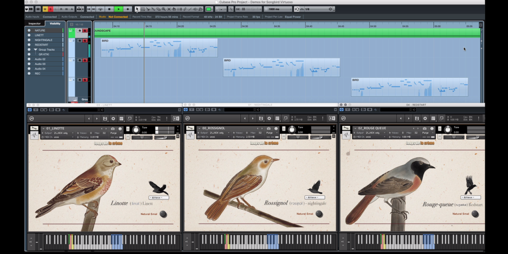Viewport: 508px width, 254px height.
Task: Click Natural Smal knob on Rossignol panel
Action: [x=319, y=214]
